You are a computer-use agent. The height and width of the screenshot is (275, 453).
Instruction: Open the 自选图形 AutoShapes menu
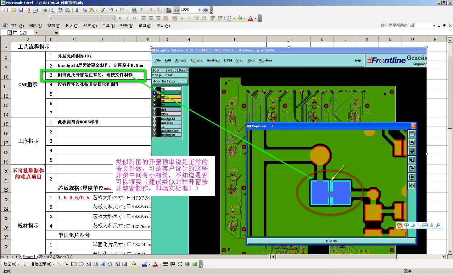pos(43,264)
